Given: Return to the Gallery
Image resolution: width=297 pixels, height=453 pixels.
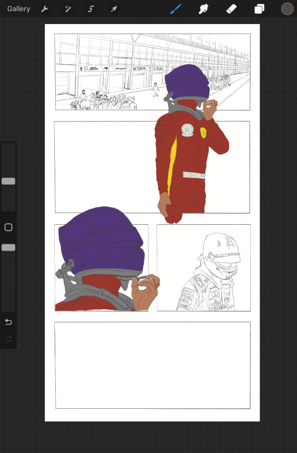Looking at the screenshot, I should pyautogui.click(x=18, y=9).
